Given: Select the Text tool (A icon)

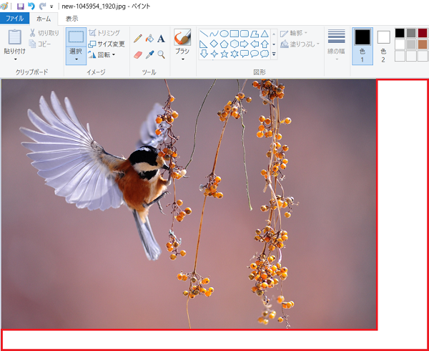Looking at the screenshot, I should click(x=161, y=39).
